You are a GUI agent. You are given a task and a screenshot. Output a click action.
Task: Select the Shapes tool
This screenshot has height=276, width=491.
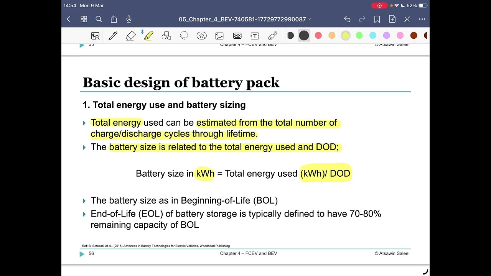(166, 36)
